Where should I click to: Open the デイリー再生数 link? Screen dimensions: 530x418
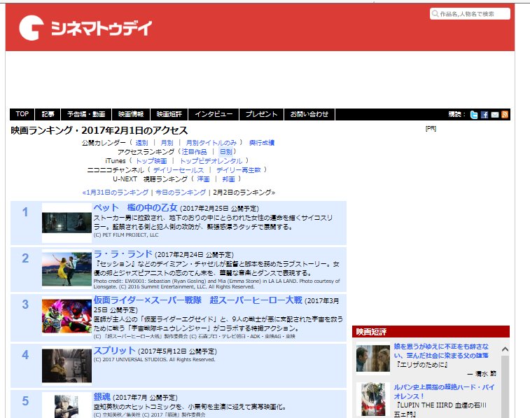[239, 170]
